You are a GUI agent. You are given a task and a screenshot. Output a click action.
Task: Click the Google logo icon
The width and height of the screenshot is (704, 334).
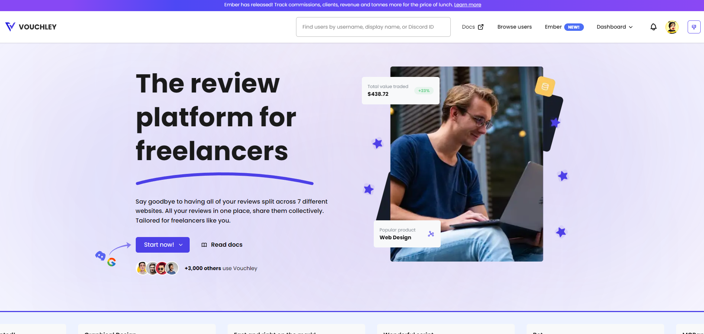[x=112, y=262]
